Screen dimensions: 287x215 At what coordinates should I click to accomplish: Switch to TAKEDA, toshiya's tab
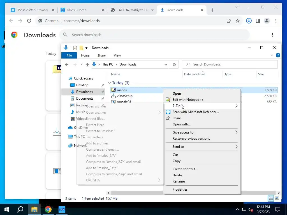tap(132, 10)
